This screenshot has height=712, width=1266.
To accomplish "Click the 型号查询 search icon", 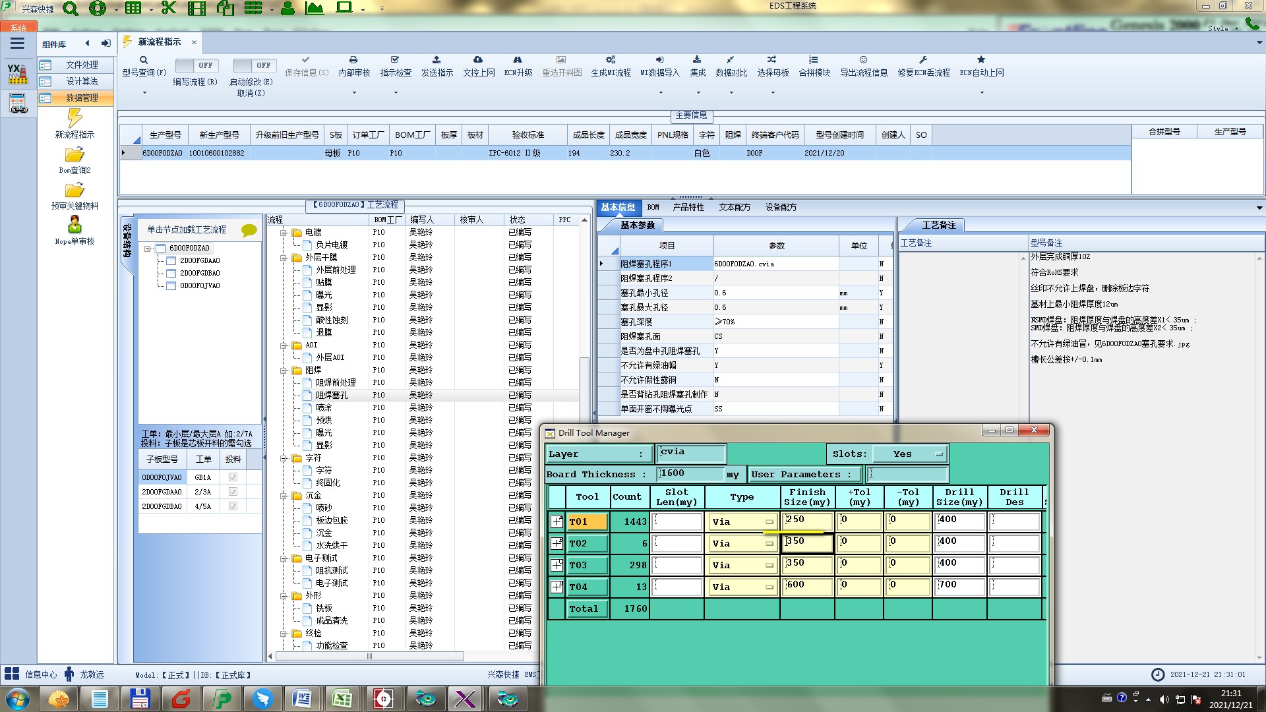I will pos(143,60).
